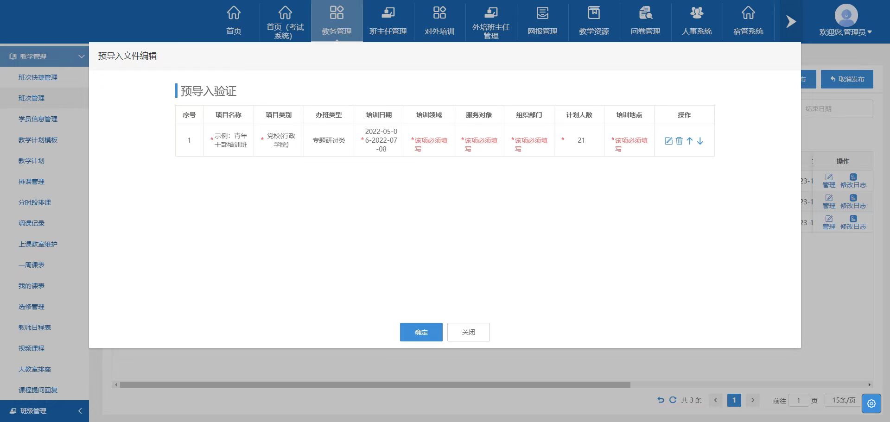Open the 欢迎您,管理员 user dropdown
The width and height of the screenshot is (890, 422).
[845, 32]
